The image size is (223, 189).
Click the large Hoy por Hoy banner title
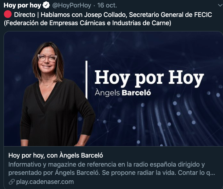coord(149,78)
